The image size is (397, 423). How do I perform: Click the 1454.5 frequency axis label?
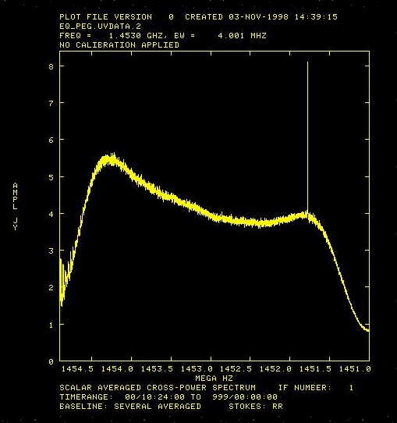coord(77,369)
